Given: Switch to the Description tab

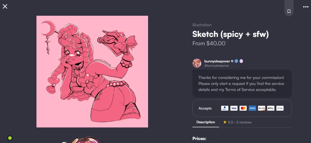Looking at the screenshot, I should pyautogui.click(x=206, y=122).
